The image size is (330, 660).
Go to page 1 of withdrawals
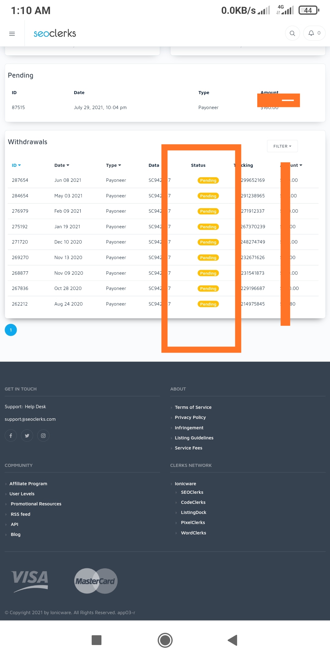11,330
